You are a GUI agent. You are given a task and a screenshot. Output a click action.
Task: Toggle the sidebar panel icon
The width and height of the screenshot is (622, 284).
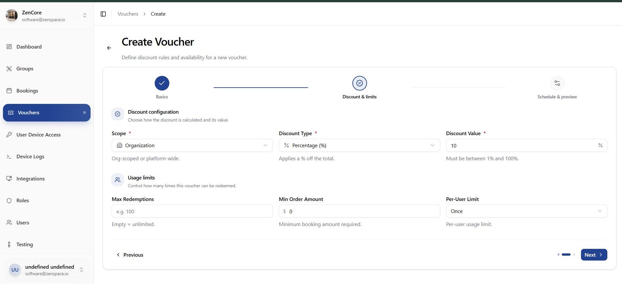click(x=103, y=14)
